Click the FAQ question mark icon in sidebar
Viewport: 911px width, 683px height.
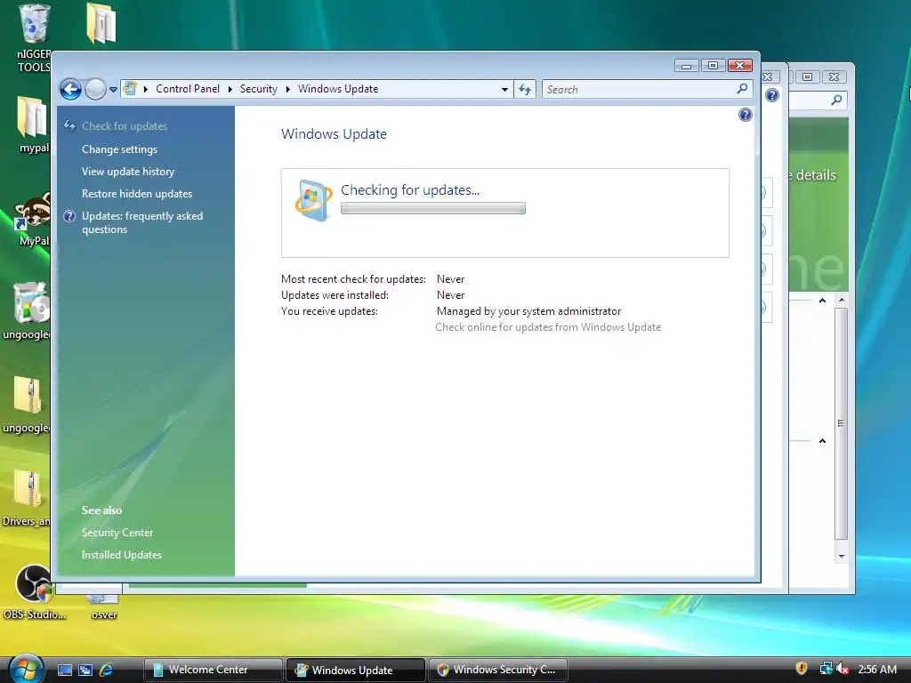(x=69, y=216)
